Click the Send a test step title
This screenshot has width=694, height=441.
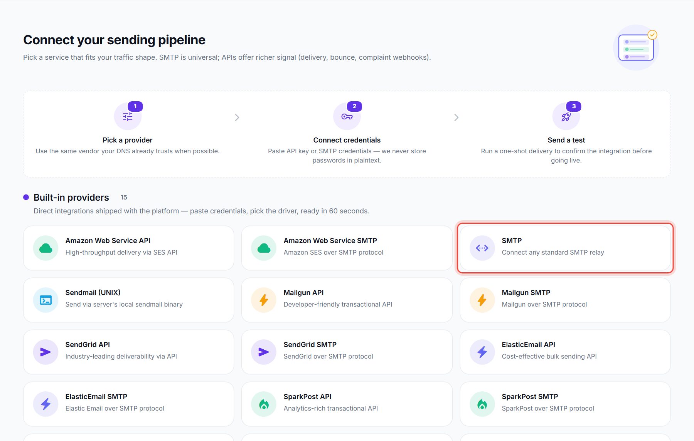[566, 140]
